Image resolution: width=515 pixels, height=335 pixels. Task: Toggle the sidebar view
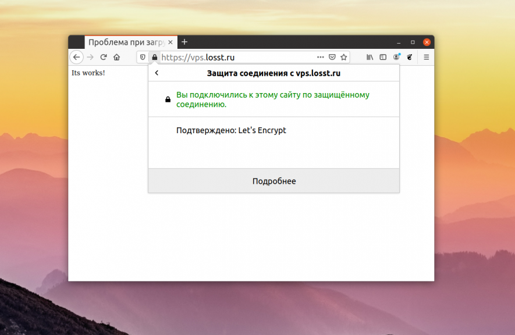[x=383, y=57]
